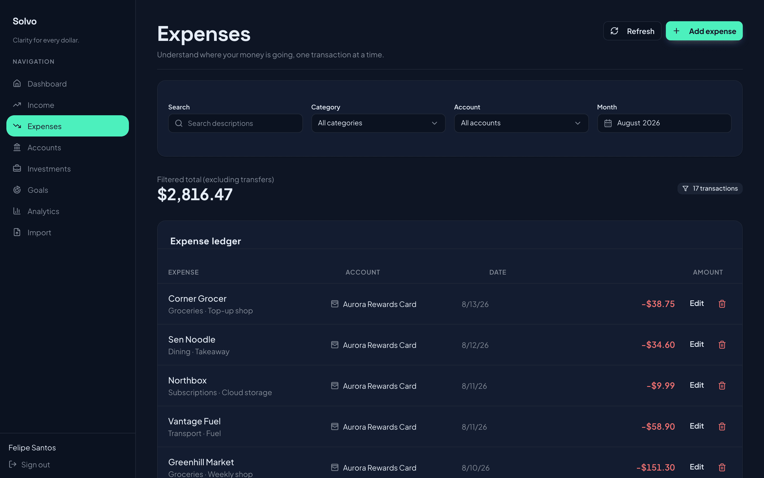Click the AMOUNT column header

[x=708, y=272]
